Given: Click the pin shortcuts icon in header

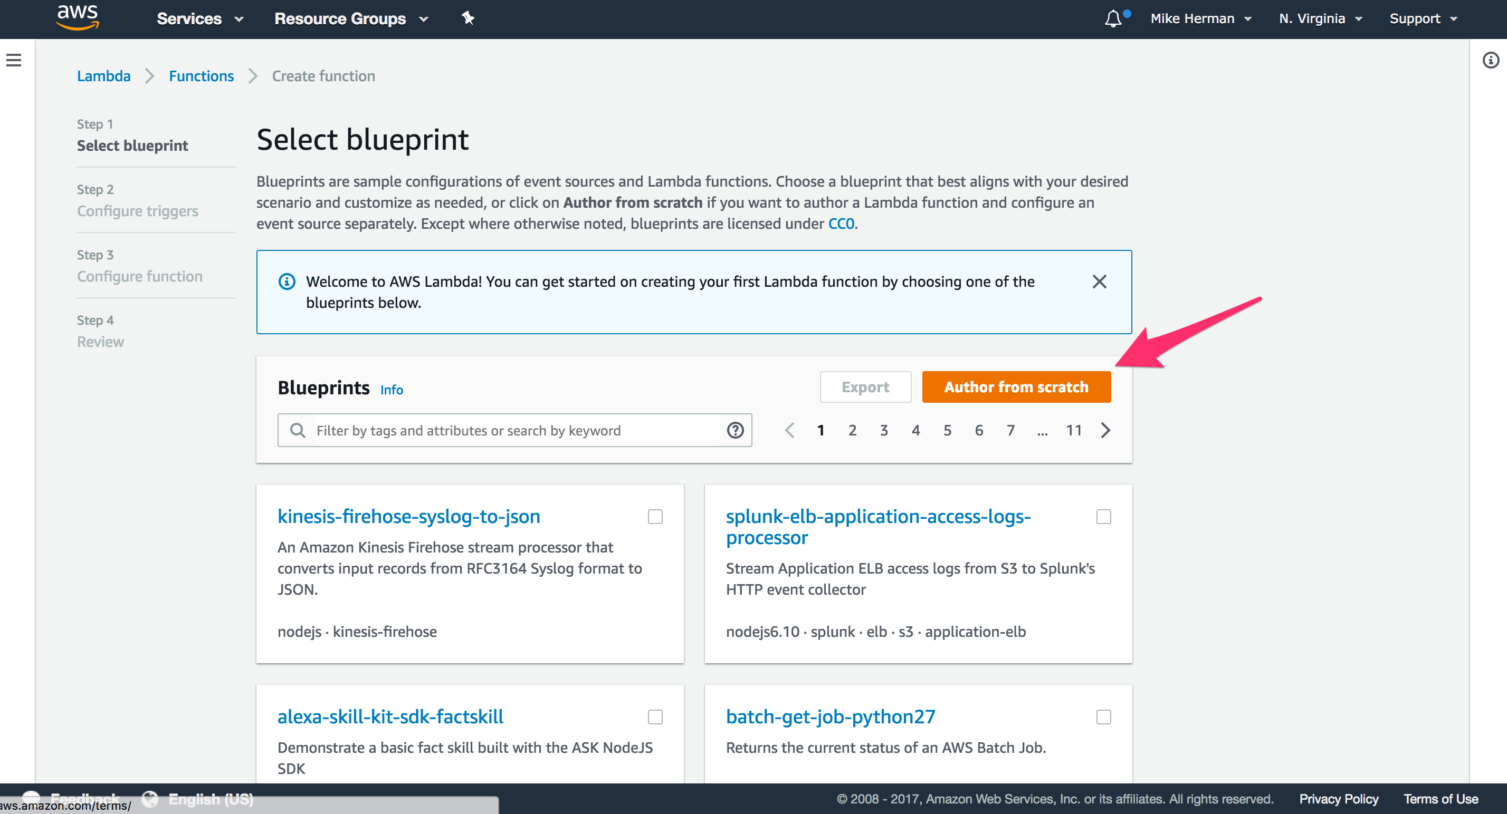Looking at the screenshot, I should (x=468, y=18).
